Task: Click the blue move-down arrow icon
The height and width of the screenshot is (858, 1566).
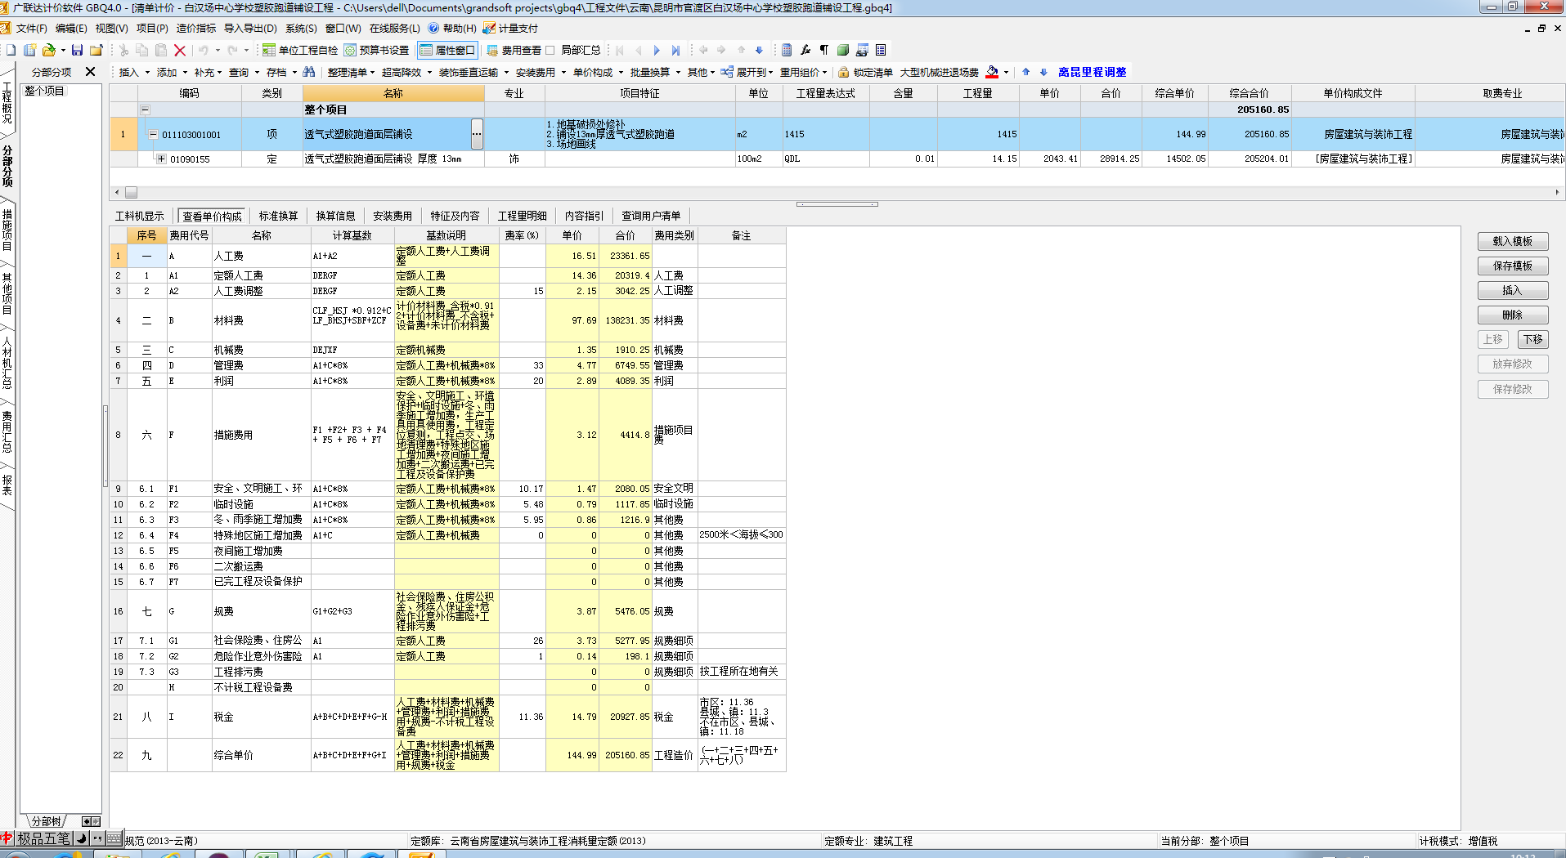Action: click(759, 51)
